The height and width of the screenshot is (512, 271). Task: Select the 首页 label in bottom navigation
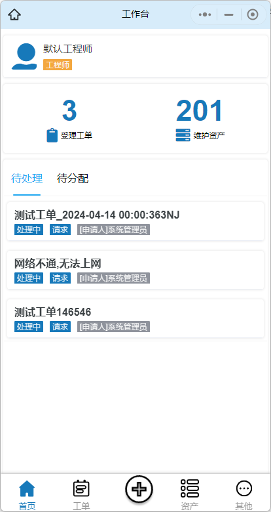pos(27,506)
